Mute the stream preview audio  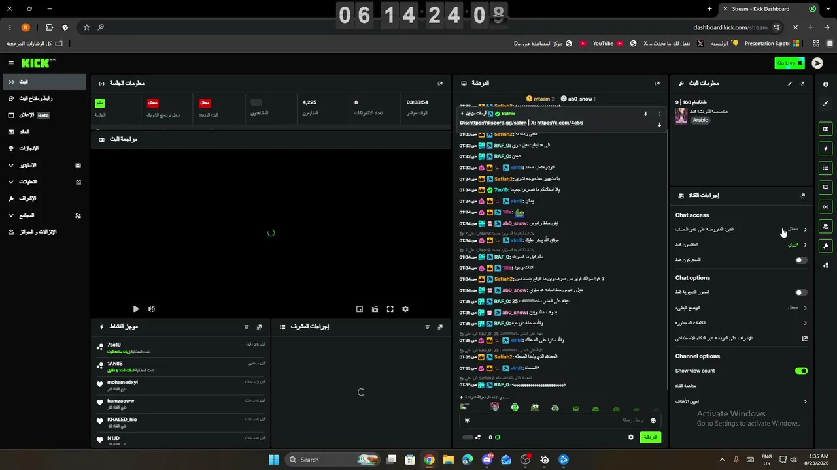point(152,309)
